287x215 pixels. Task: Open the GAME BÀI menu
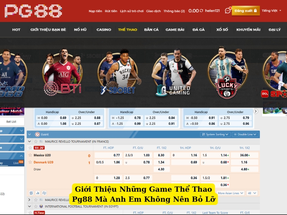pos(175,30)
